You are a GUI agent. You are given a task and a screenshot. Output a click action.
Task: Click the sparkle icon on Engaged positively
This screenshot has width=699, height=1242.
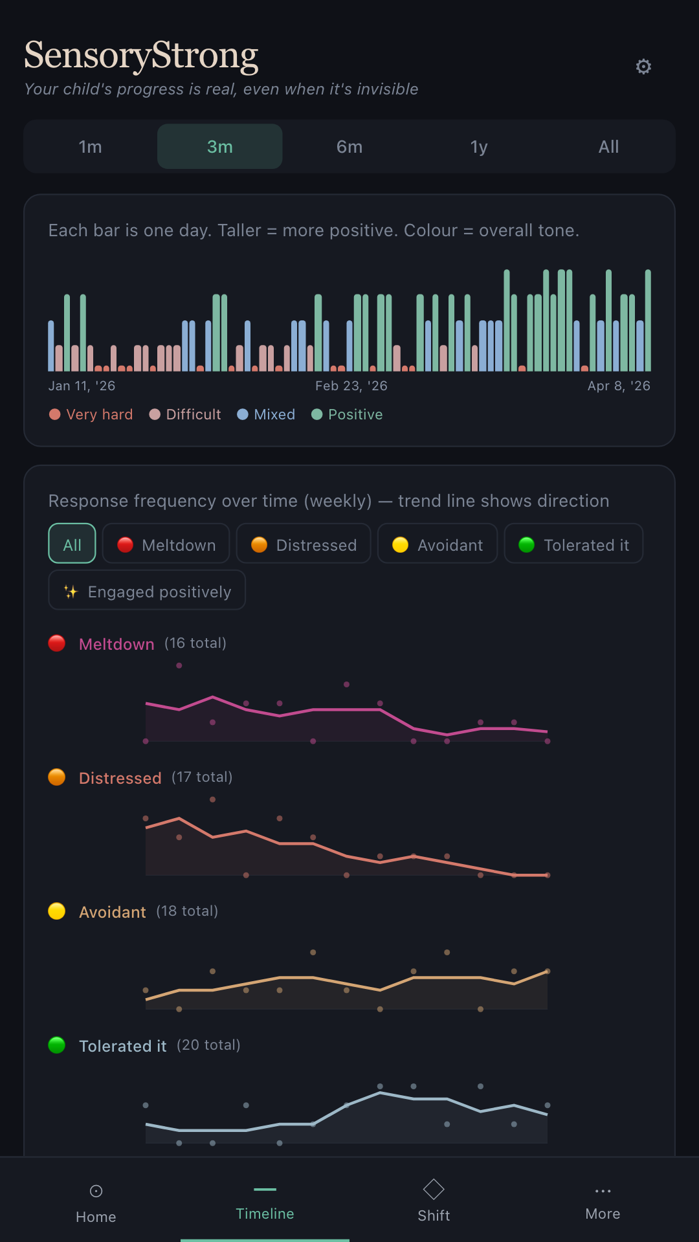[x=71, y=592]
